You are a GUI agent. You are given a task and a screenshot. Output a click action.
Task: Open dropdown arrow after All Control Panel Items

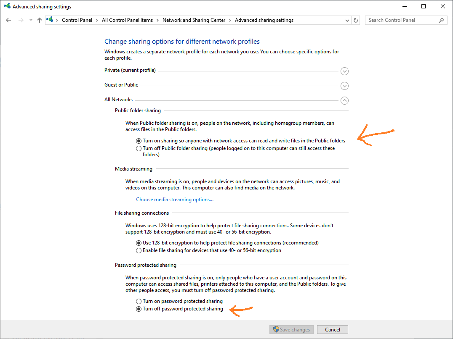tap(157, 20)
